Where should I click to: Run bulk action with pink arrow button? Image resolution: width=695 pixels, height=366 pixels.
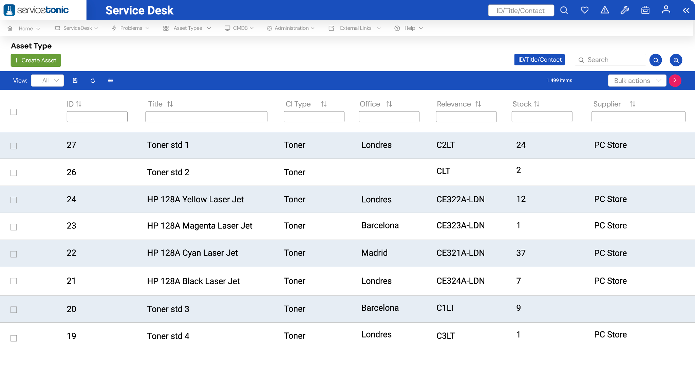(675, 81)
